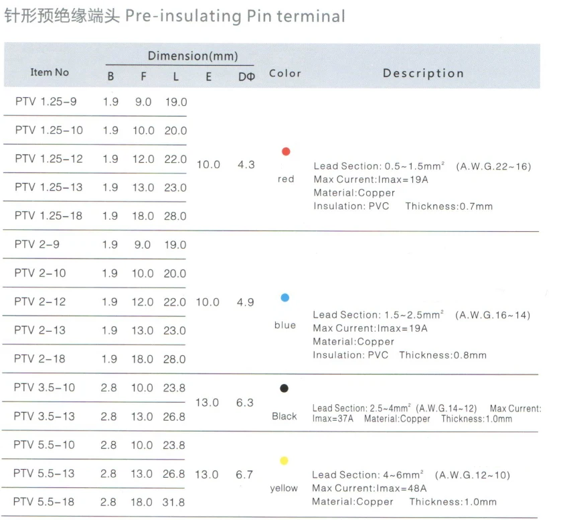Click the text Max Current:Imax=48A
The height and width of the screenshot is (520, 565).
[x=370, y=489]
